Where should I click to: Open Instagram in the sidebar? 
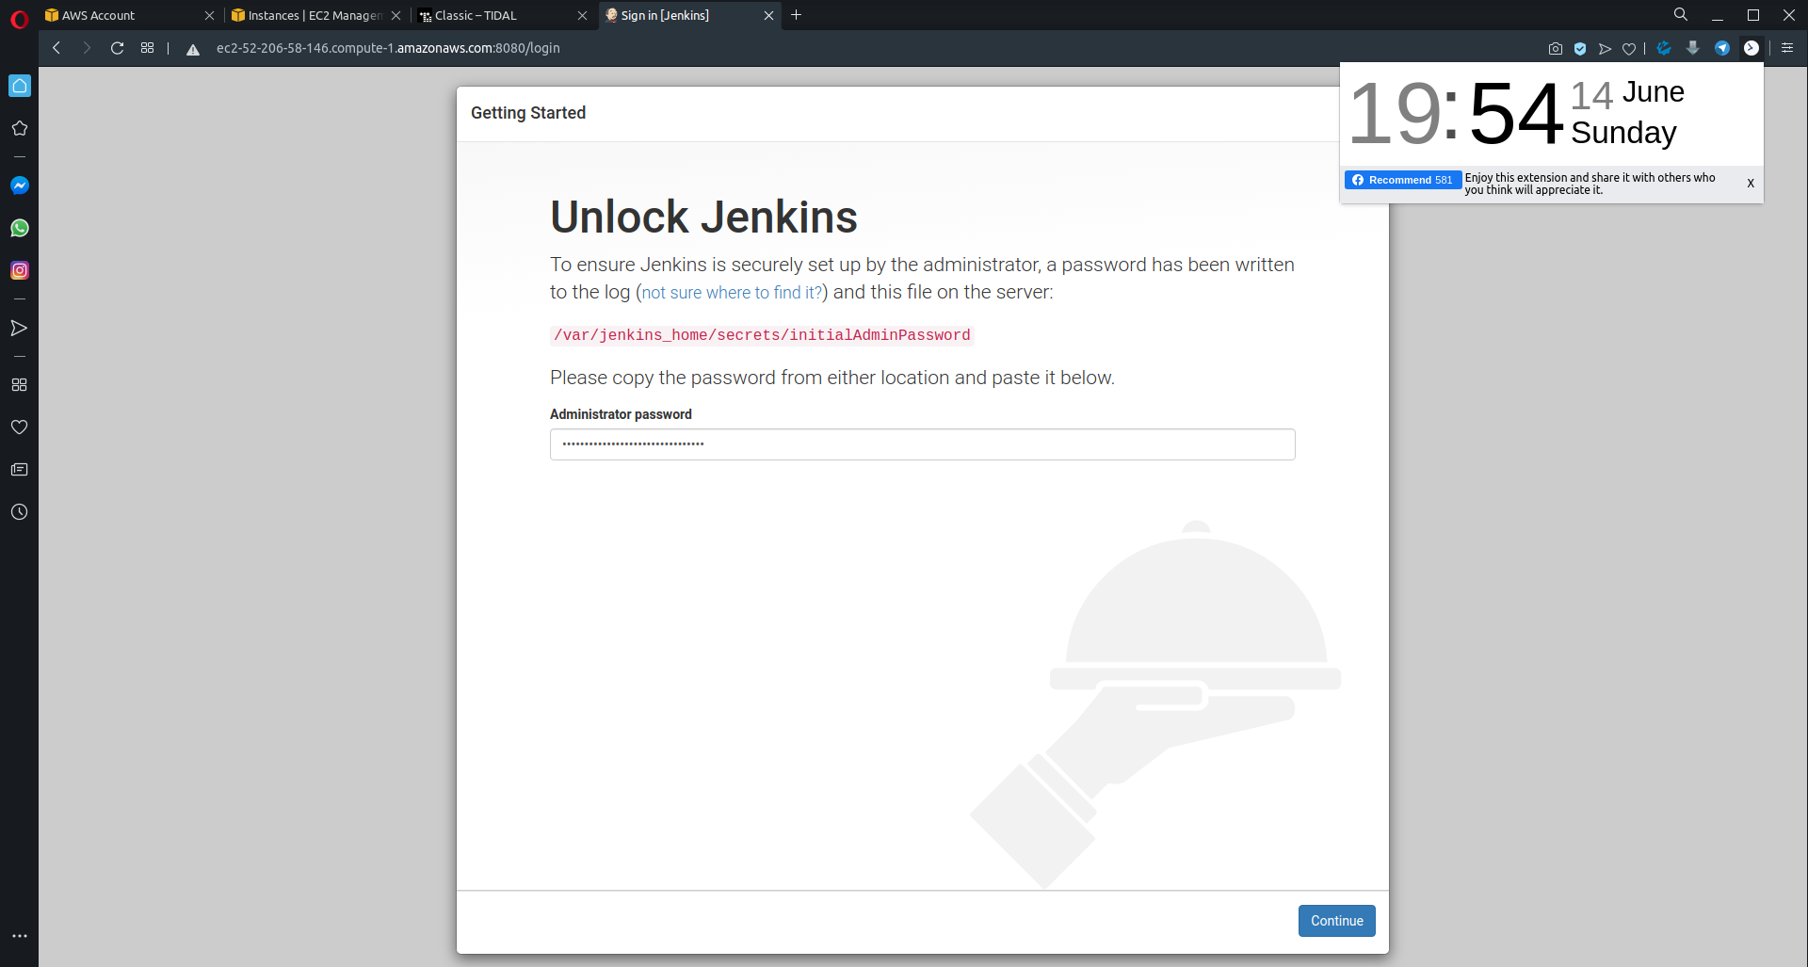point(20,270)
